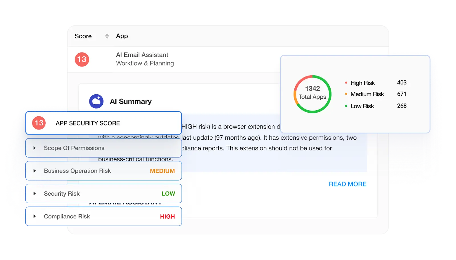456x260 pixels.
Task: Select the orange Medium Risk legend dot
Action: (x=346, y=94)
